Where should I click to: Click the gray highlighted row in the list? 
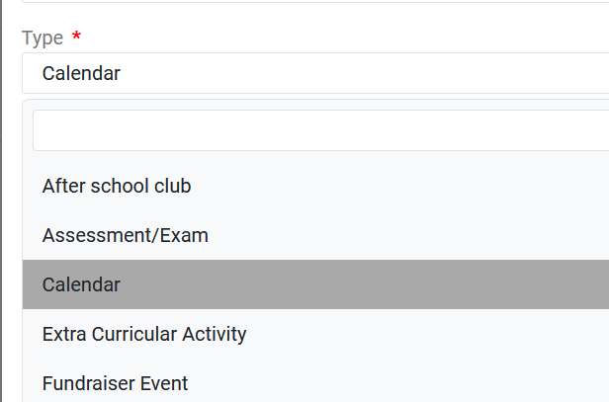(x=314, y=284)
